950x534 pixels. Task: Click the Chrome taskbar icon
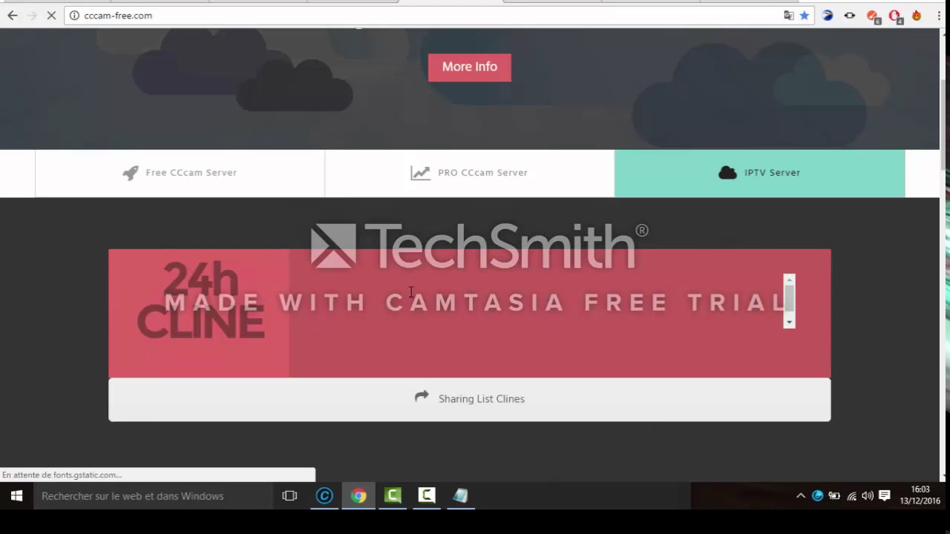(x=358, y=495)
